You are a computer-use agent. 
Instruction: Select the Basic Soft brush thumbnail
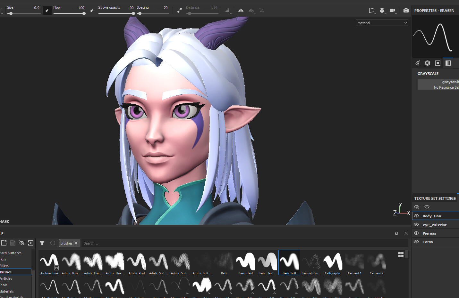(289, 262)
